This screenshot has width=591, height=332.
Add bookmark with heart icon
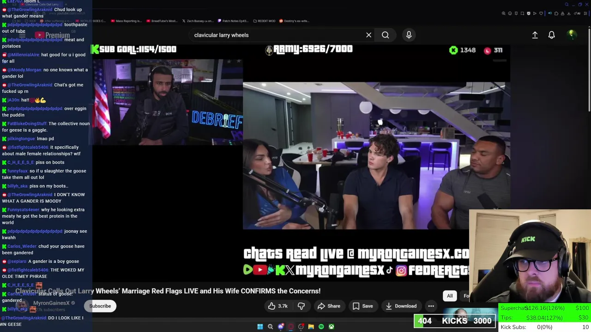tap(542, 13)
